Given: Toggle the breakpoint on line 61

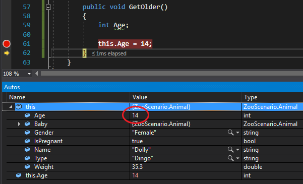Looking at the screenshot, I should (7, 44).
